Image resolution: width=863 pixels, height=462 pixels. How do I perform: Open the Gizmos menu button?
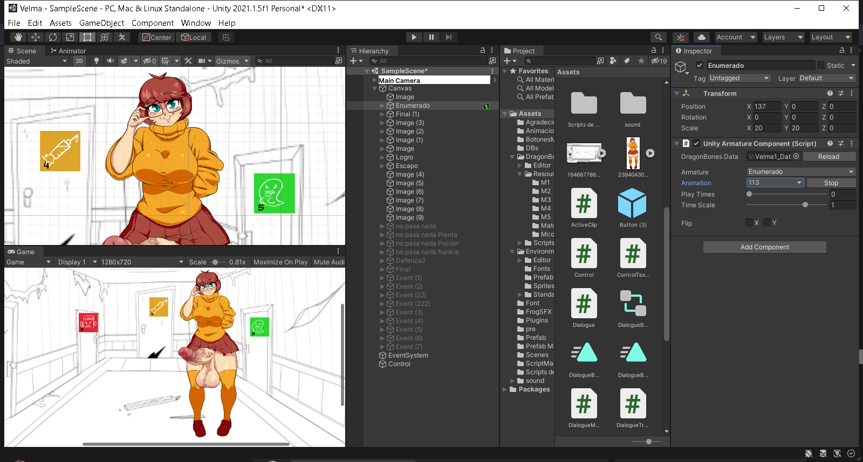(228, 61)
